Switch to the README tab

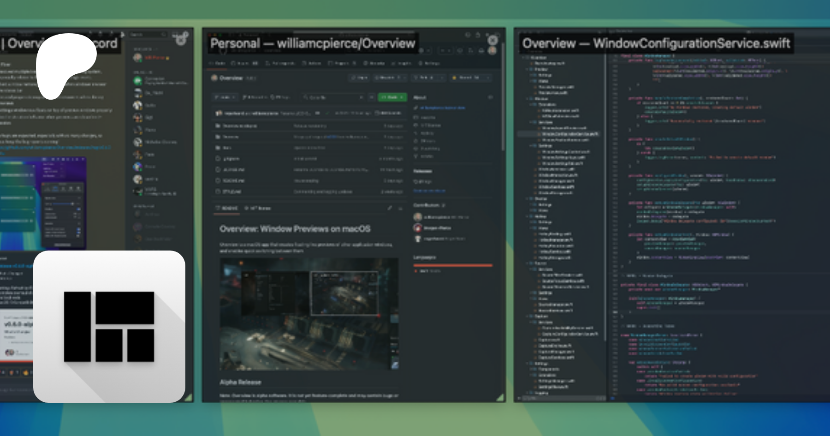[227, 208]
